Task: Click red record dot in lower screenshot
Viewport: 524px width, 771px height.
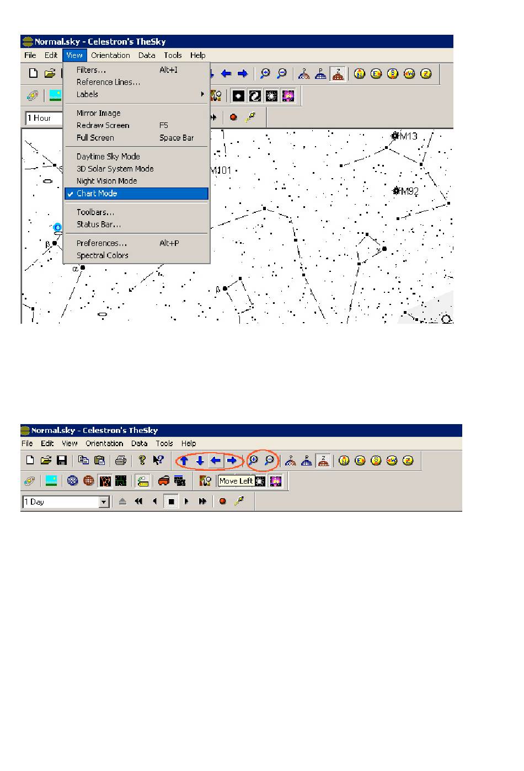Action: pos(223,502)
